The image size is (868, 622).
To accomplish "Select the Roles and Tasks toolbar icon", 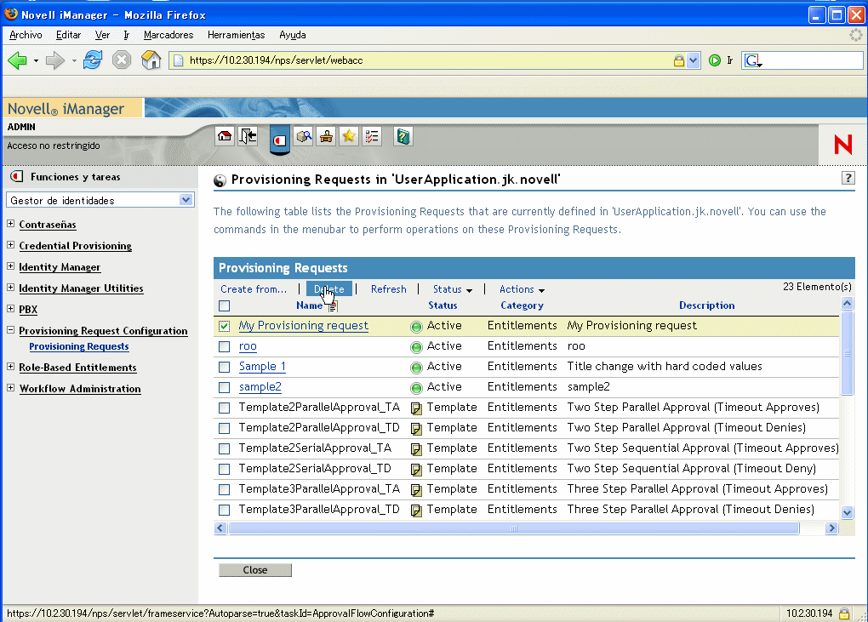I will tap(280, 140).
